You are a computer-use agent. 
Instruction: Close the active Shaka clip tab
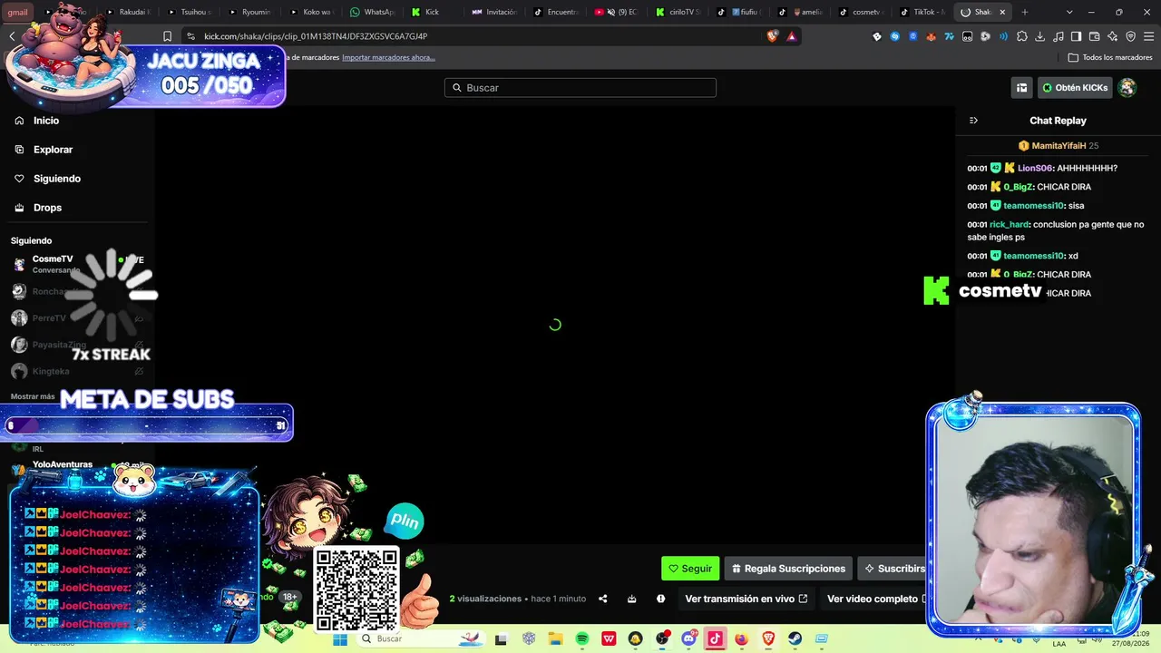coord(1003,12)
